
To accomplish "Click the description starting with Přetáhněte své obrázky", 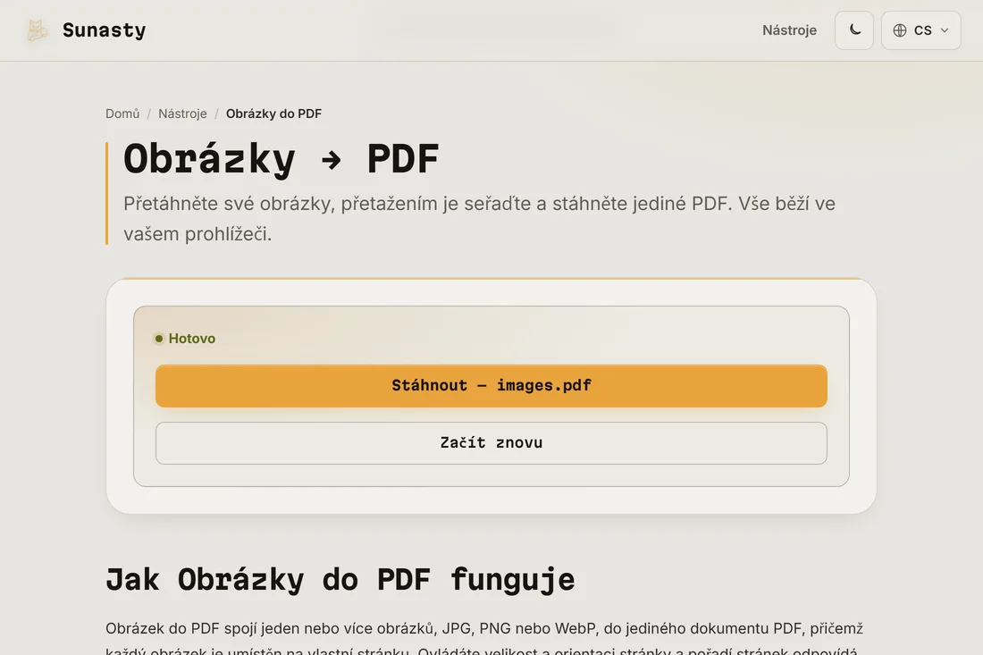I will click(x=480, y=219).
